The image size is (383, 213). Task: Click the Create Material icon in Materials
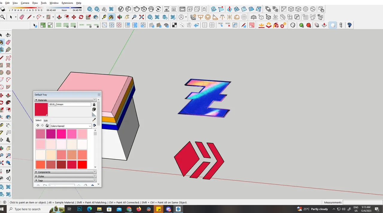coord(94,109)
